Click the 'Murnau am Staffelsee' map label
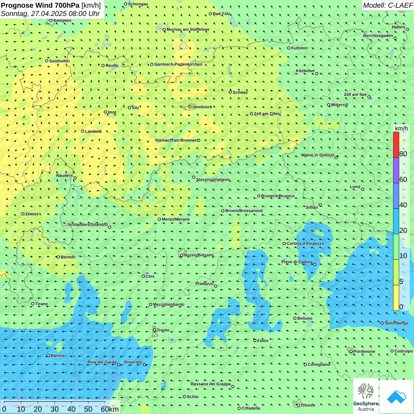414x414 pixels. [188, 29]
